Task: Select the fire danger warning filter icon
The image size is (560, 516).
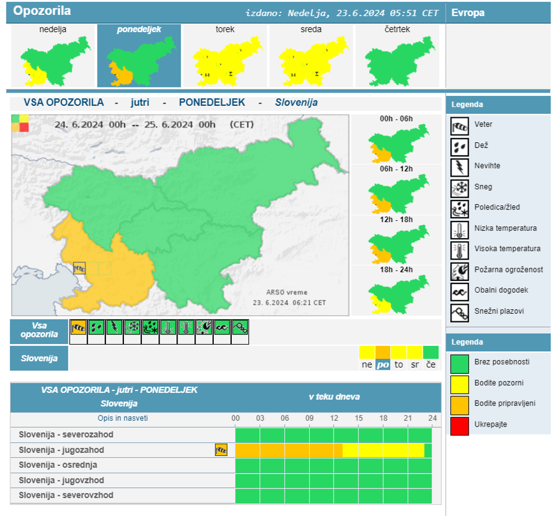Action: pyautogui.click(x=204, y=328)
